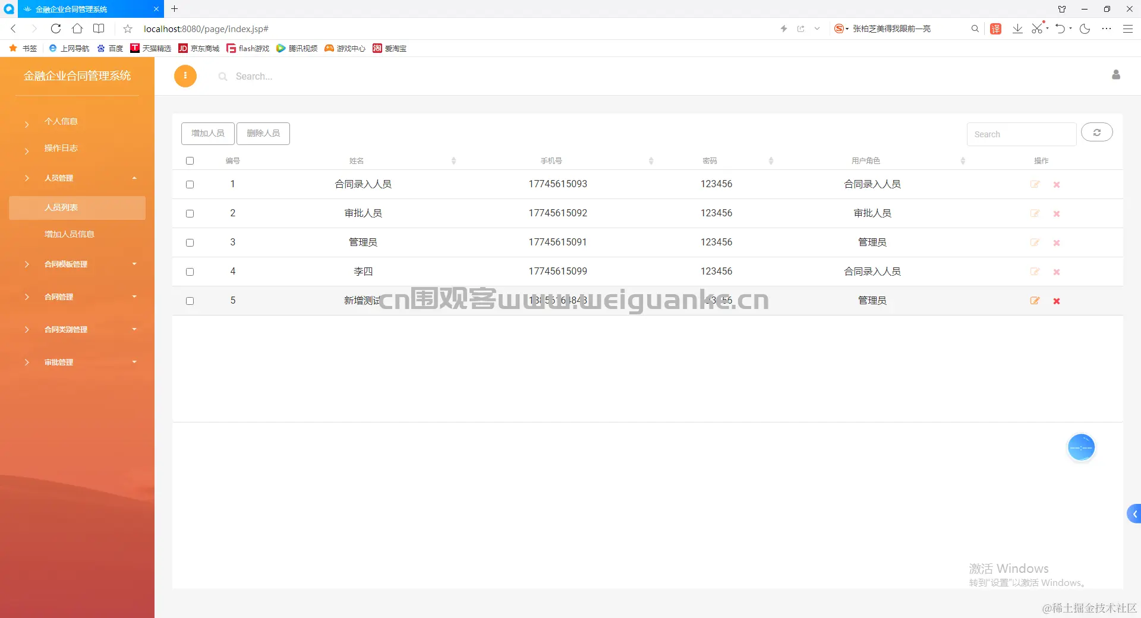Image resolution: width=1141 pixels, height=618 pixels.
Task: Open the browser hamburger menu
Action: (x=1127, y=29)
